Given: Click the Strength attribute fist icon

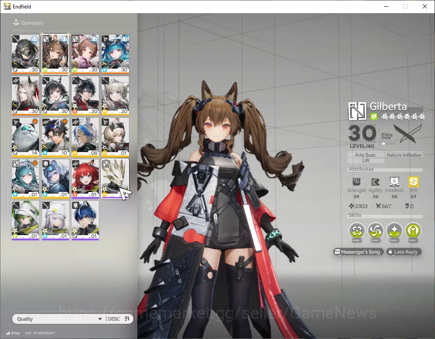Looking at the screenshot, I should point(357,182).
